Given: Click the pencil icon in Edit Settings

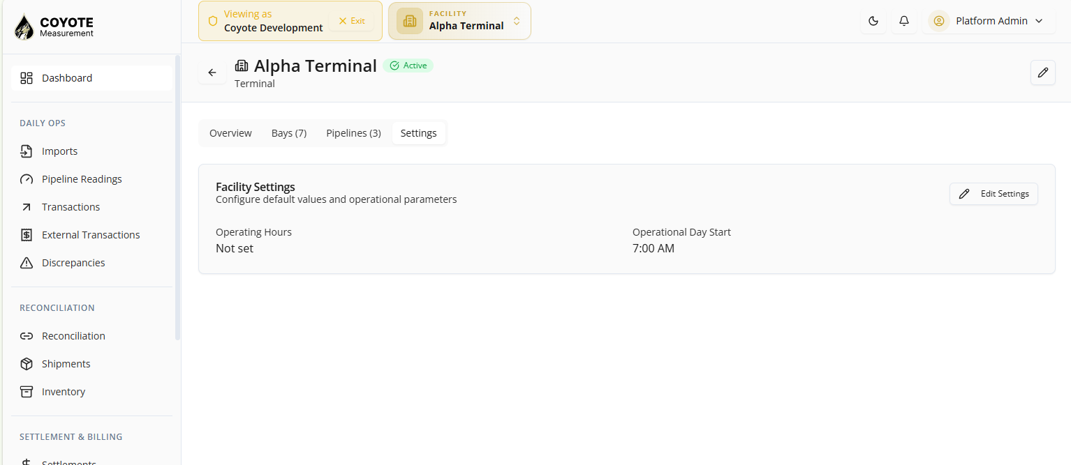Looking at the screenshot, I should click(x=964, y=194).
